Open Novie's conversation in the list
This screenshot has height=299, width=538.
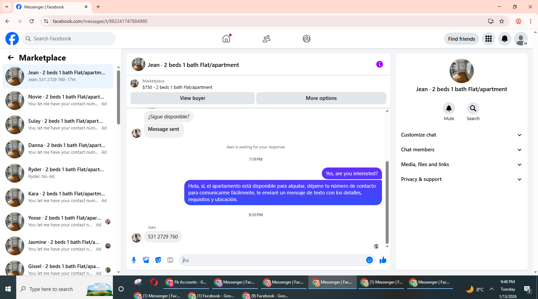pos(58,101)
